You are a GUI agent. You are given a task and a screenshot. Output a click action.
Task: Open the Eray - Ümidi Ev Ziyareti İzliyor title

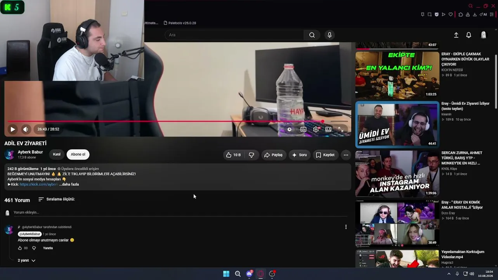[x=465, y=106]
